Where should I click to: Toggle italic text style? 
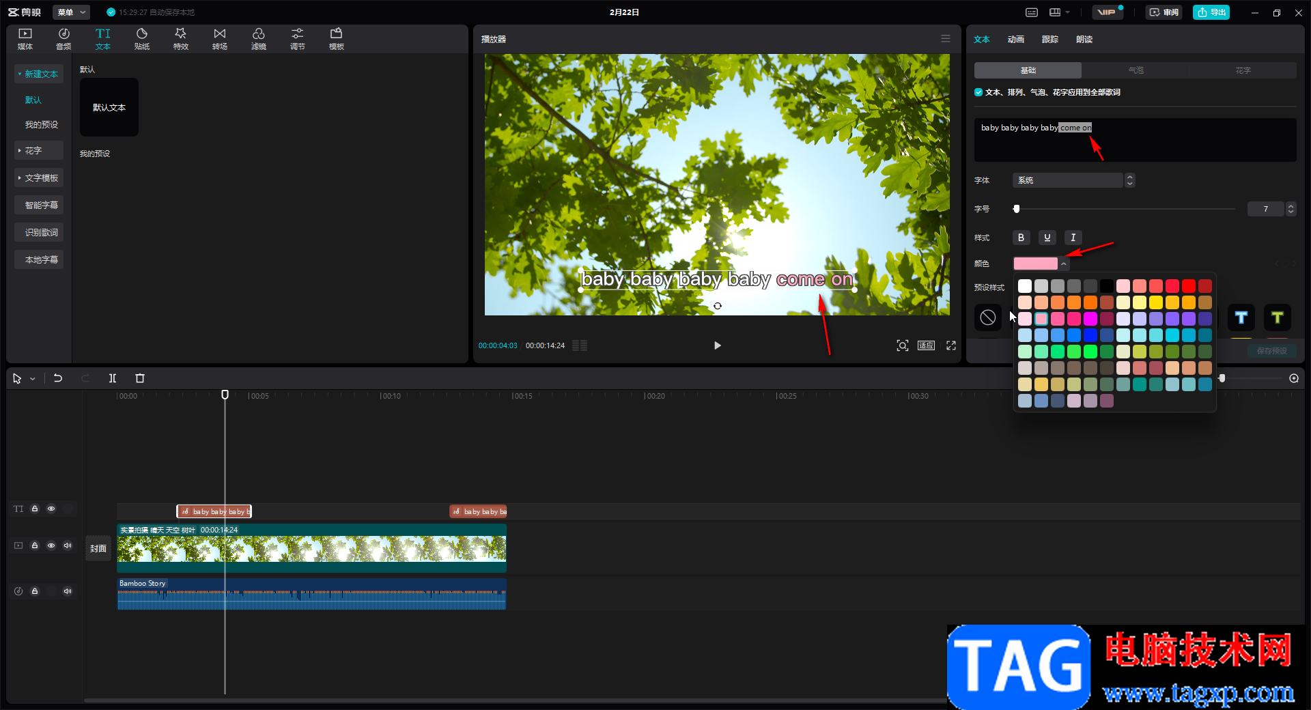click(x=1073, y=238)
